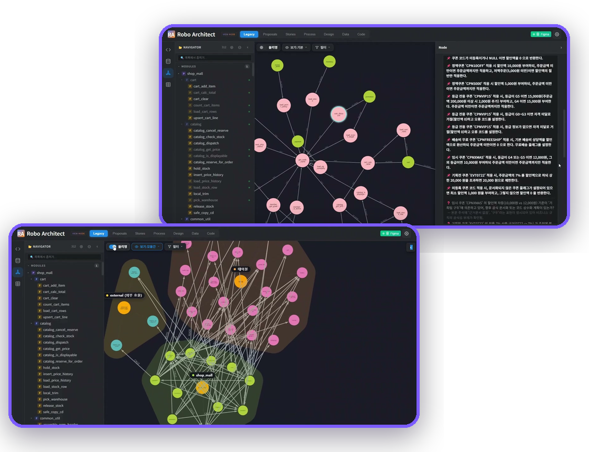The image size is (589, 452).
Task: Click search field in top window Navigator
Action: point(215,57)
